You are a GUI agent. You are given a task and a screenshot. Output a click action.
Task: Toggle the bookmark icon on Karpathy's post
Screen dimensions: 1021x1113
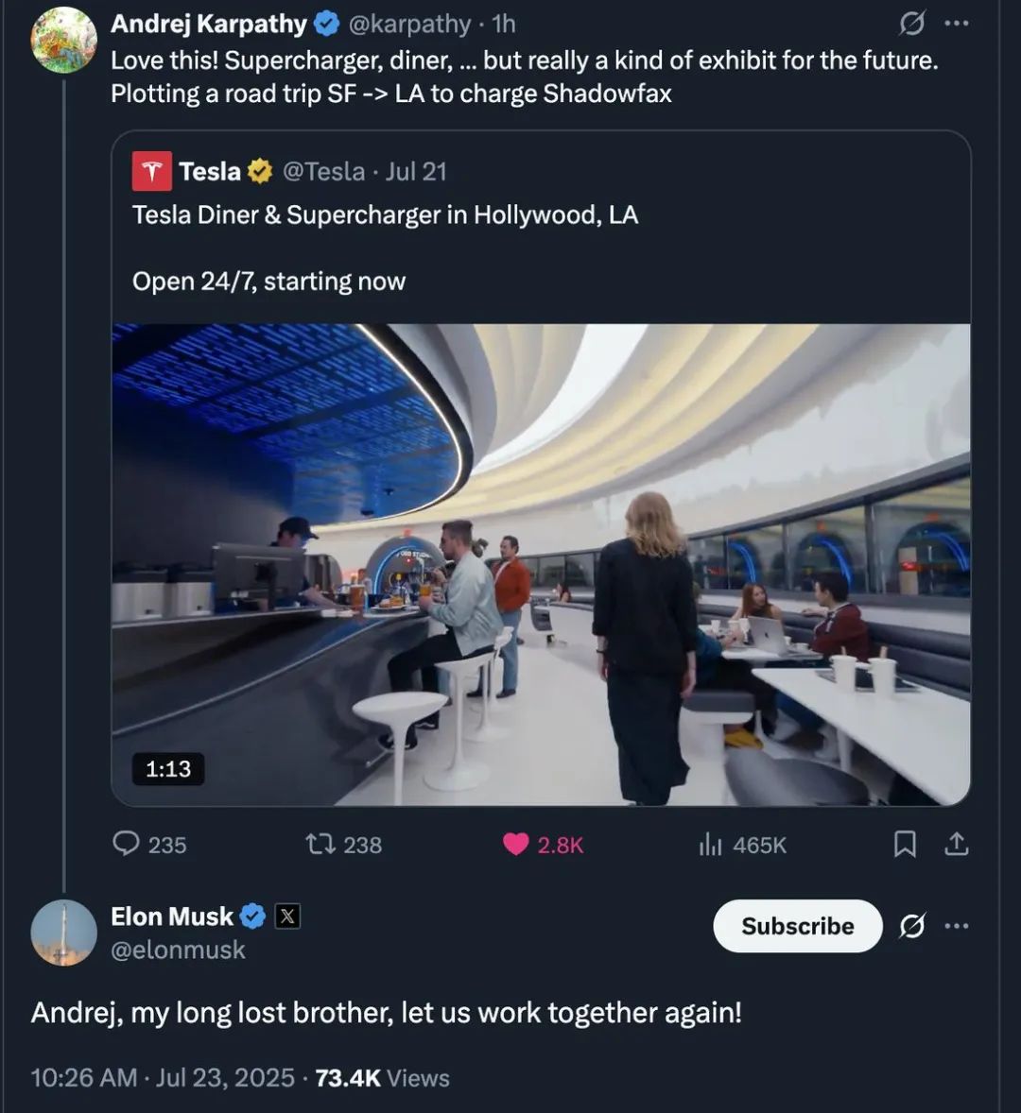905,844
